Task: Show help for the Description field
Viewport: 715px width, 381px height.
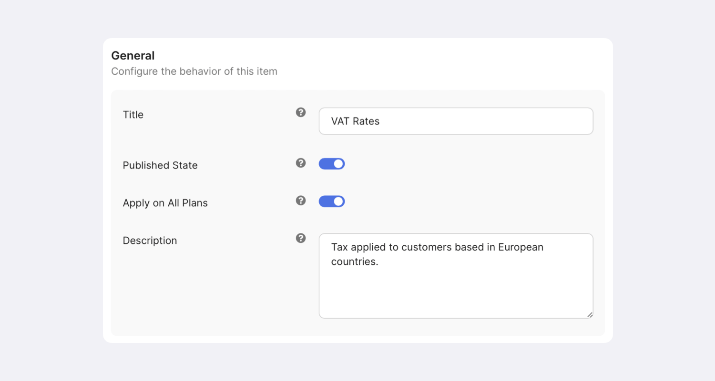Action: click(x=301, y=238)
